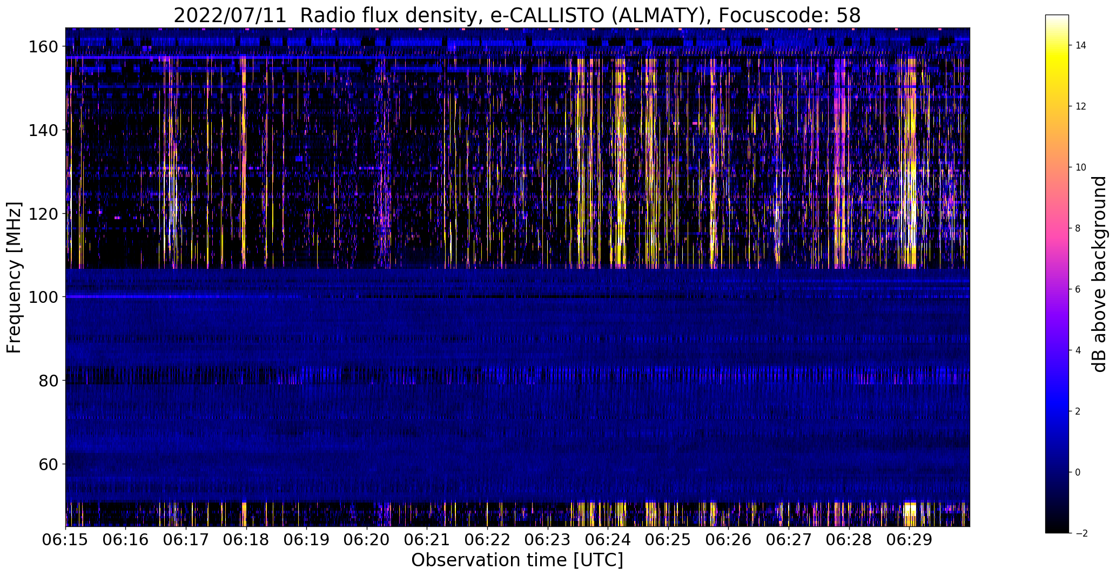Click the 160 frequency tick label
The image size is (1116, 576).
click(43, 47)
